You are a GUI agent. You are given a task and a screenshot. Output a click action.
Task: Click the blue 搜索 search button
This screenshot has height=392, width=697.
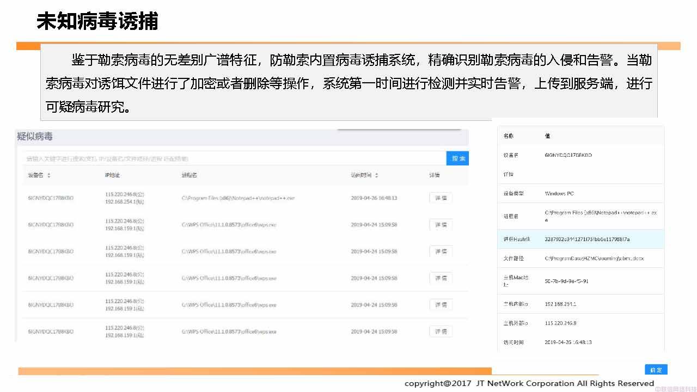pos(457,158)
